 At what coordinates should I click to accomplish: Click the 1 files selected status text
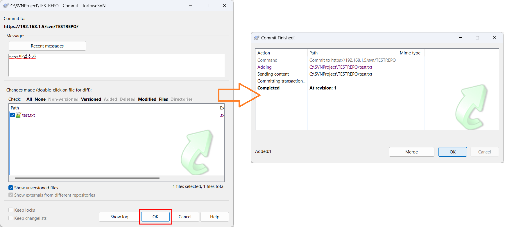click(x=198, y=186)
